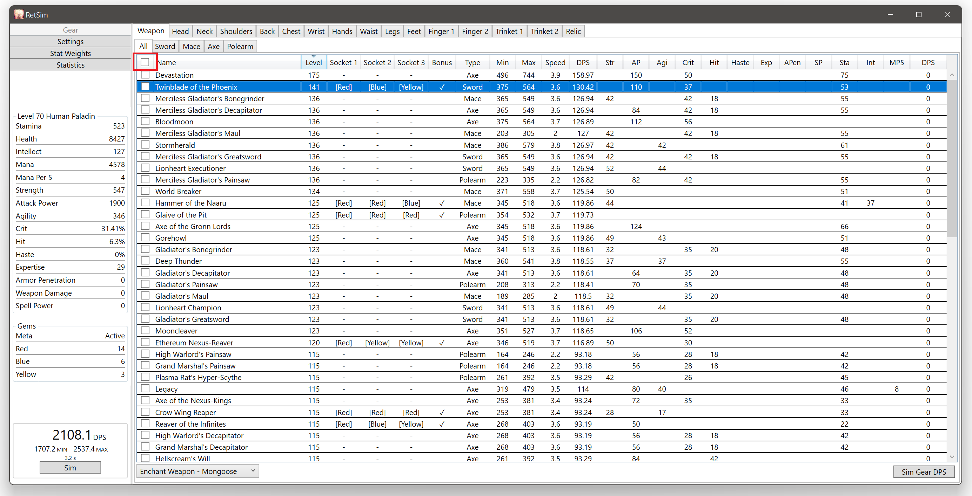Select Axe of the Gronn Lords
This screenshot has width=972, height=496.
pyautogui.click(x=542, y=226)
